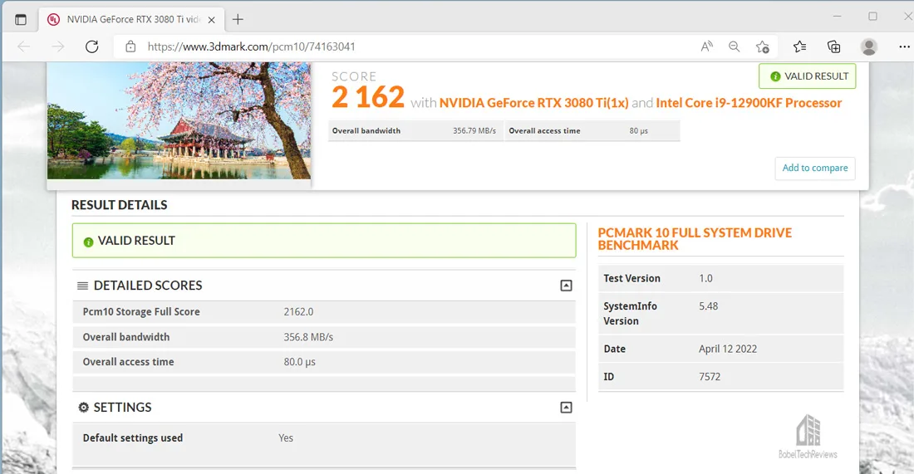This screenshot has height=474, width=914.
Task: Click the cherry blossom benchmark thumbnail
Action: (179, 120)
